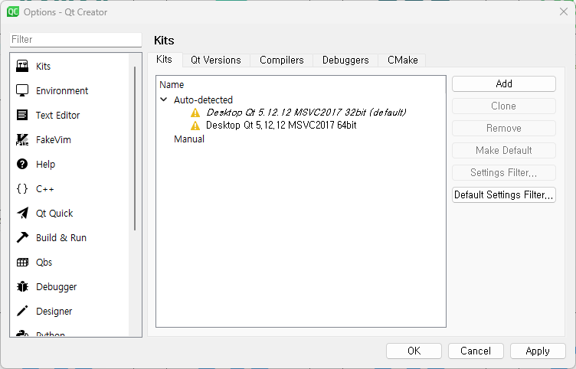Screen dimensions: 576x369
Task: Select the Auto-detected group label
Action: point(203,100)
